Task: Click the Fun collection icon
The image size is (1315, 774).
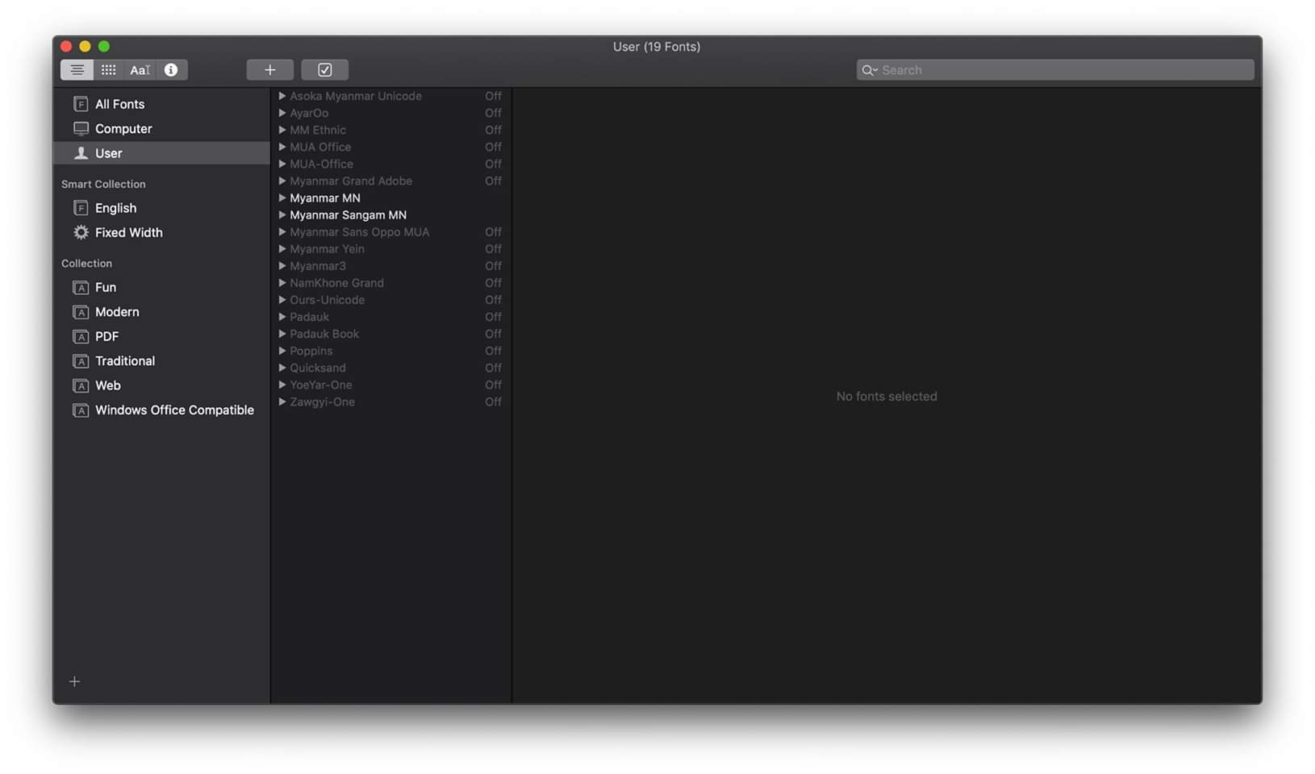Action: tap(81, 287)
